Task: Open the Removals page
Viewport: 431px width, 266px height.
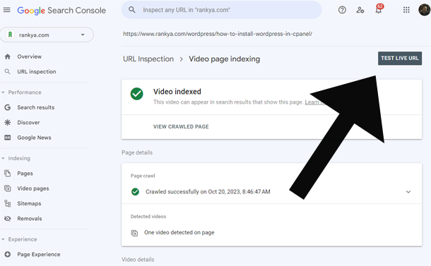Action: tap(30, 219)
